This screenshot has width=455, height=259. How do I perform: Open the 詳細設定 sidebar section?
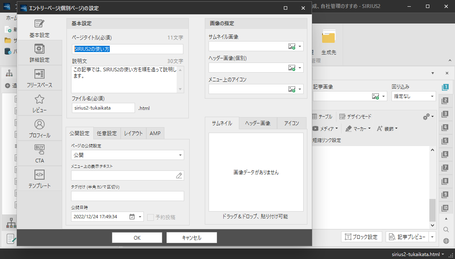(x=39, y=53)
